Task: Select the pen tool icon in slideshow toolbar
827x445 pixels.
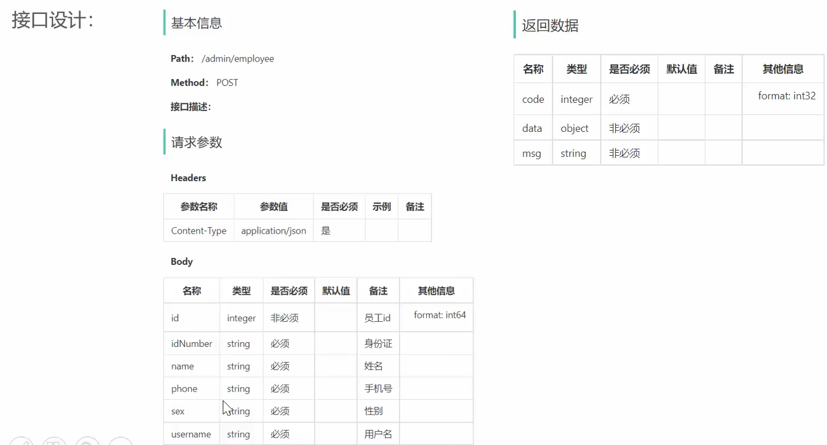Action: click(x=21, y=443)
